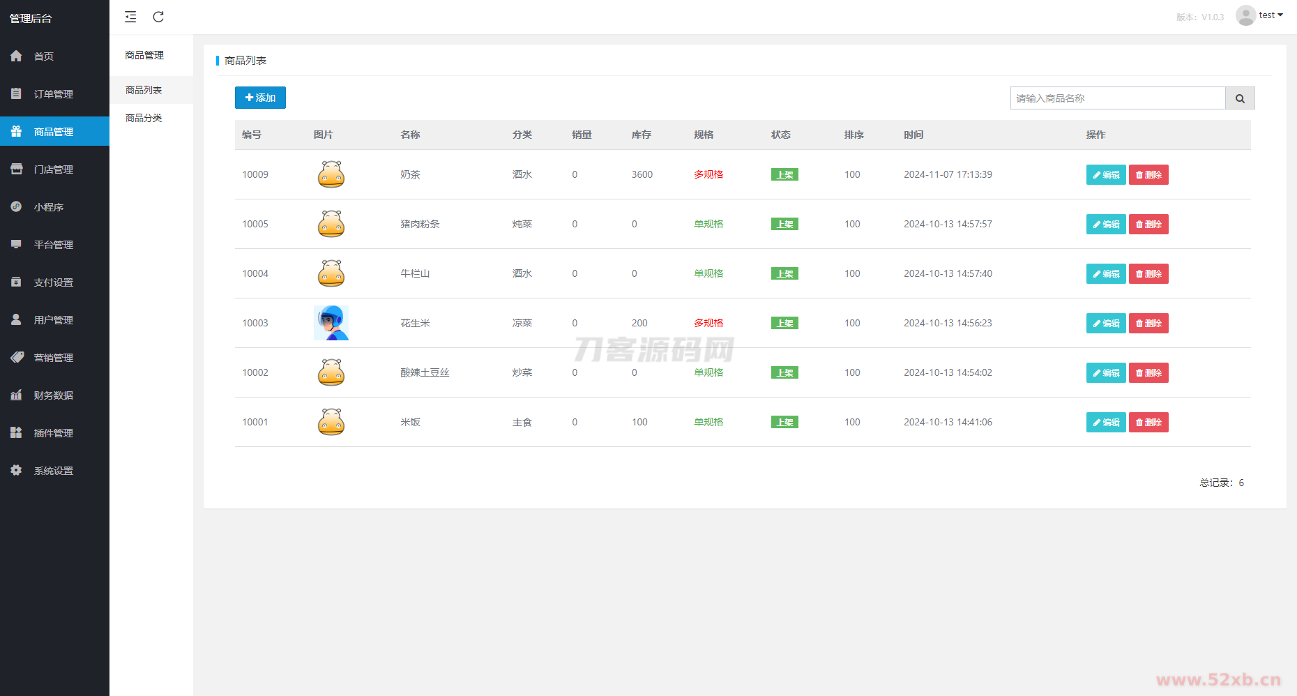Viewport: 1297px width, 696px height.
Task: Toggle 上架 status of 米饭 row
Action: tap(784, 422)
